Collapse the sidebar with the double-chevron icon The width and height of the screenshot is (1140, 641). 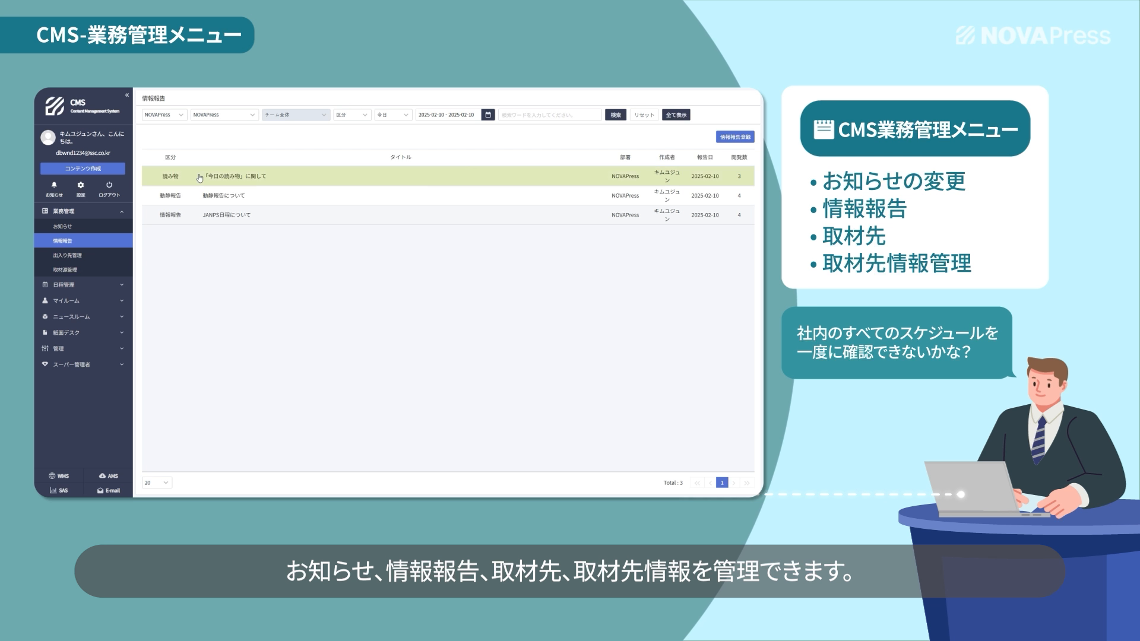coord(127,95)
